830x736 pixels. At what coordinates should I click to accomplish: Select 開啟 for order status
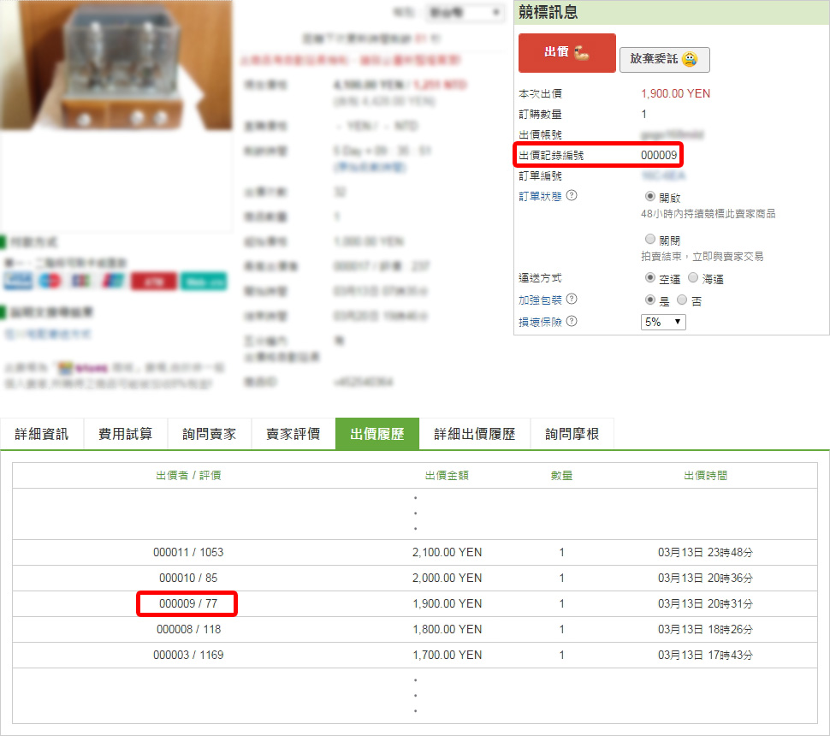(x=650, y=196)
